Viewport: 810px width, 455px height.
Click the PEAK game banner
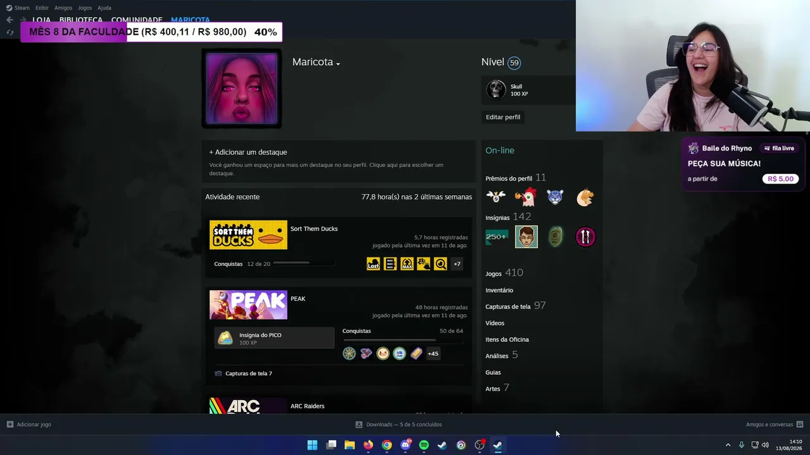(x=248, y=305)
